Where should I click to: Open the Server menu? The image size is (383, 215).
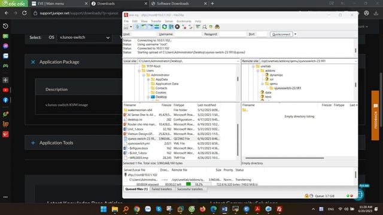169,21
